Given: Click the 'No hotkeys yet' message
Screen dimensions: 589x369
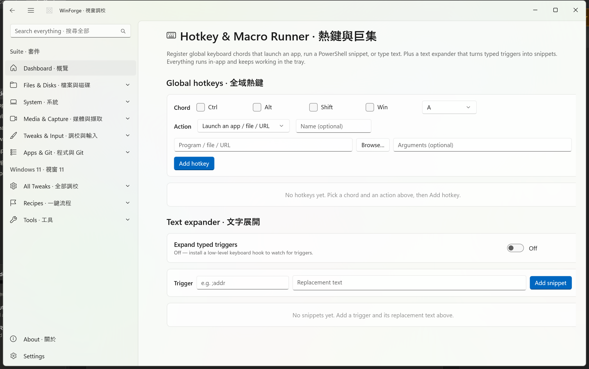Looking at the screenshot, I should [373, 195].
